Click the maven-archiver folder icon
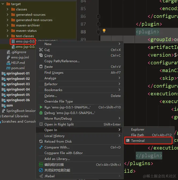 13,25
